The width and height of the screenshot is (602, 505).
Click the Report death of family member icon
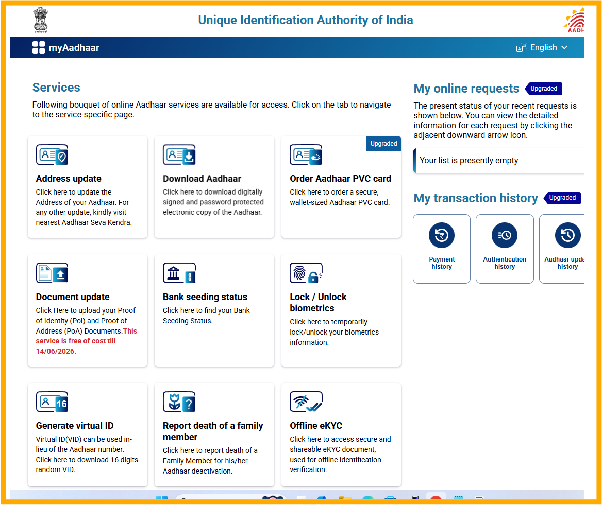click(179, 402)
